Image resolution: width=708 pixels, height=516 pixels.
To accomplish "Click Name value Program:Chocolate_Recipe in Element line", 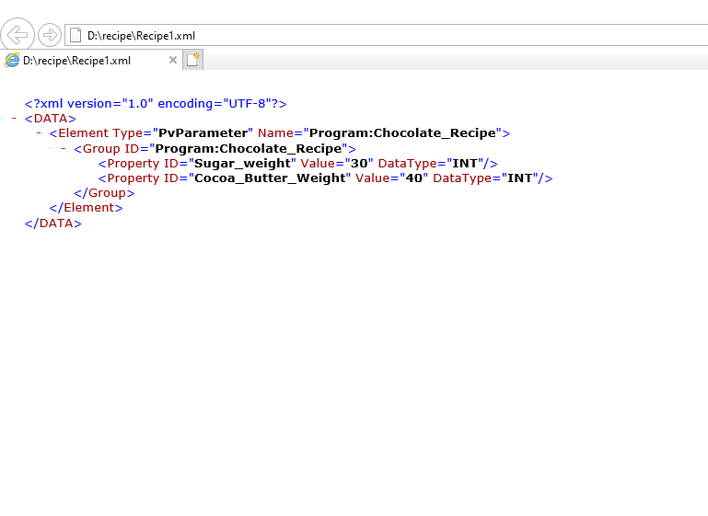I will pos(402,133).
